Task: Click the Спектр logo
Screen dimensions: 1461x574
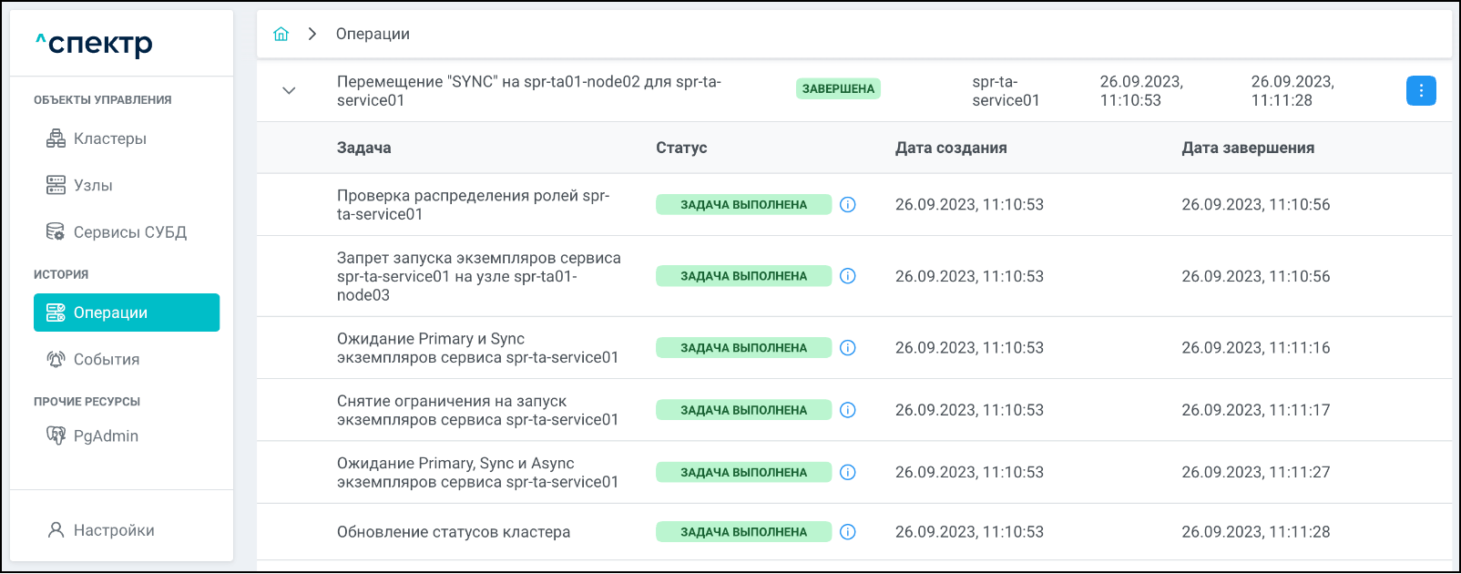Action: [95, 44]
